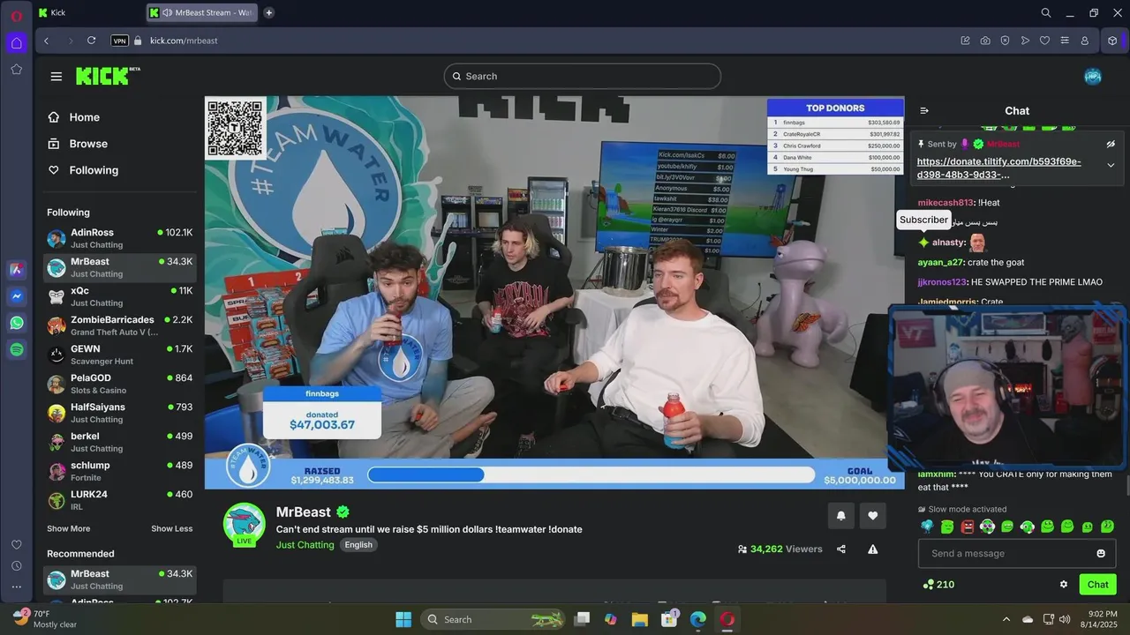Open MrBeast under Recommended section
This screenshot has height=635, width=1130.
point(120,579)
